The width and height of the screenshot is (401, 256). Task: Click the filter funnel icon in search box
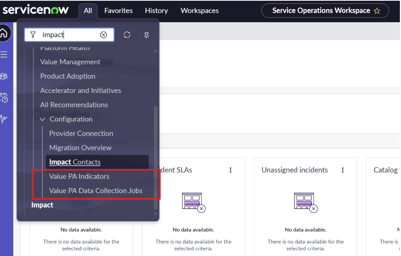(33, 35)
